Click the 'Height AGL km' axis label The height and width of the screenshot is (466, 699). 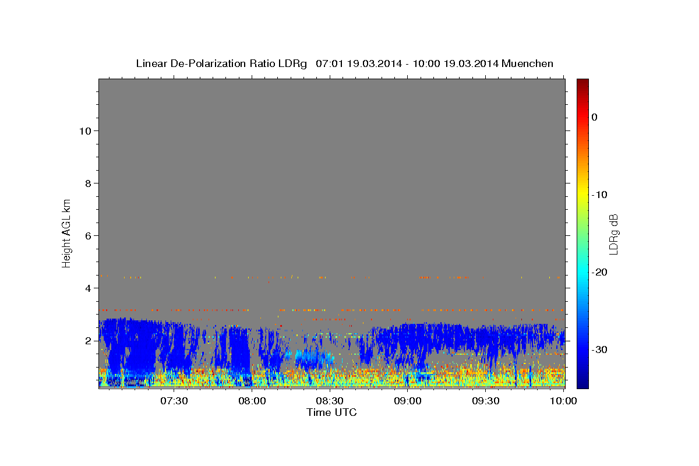point(66,232)
